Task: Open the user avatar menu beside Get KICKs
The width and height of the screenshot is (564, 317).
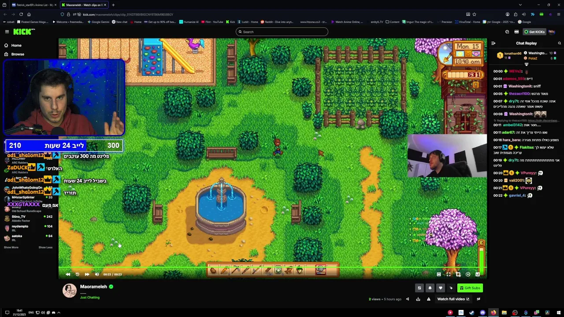Action: [x=552, y=32]
